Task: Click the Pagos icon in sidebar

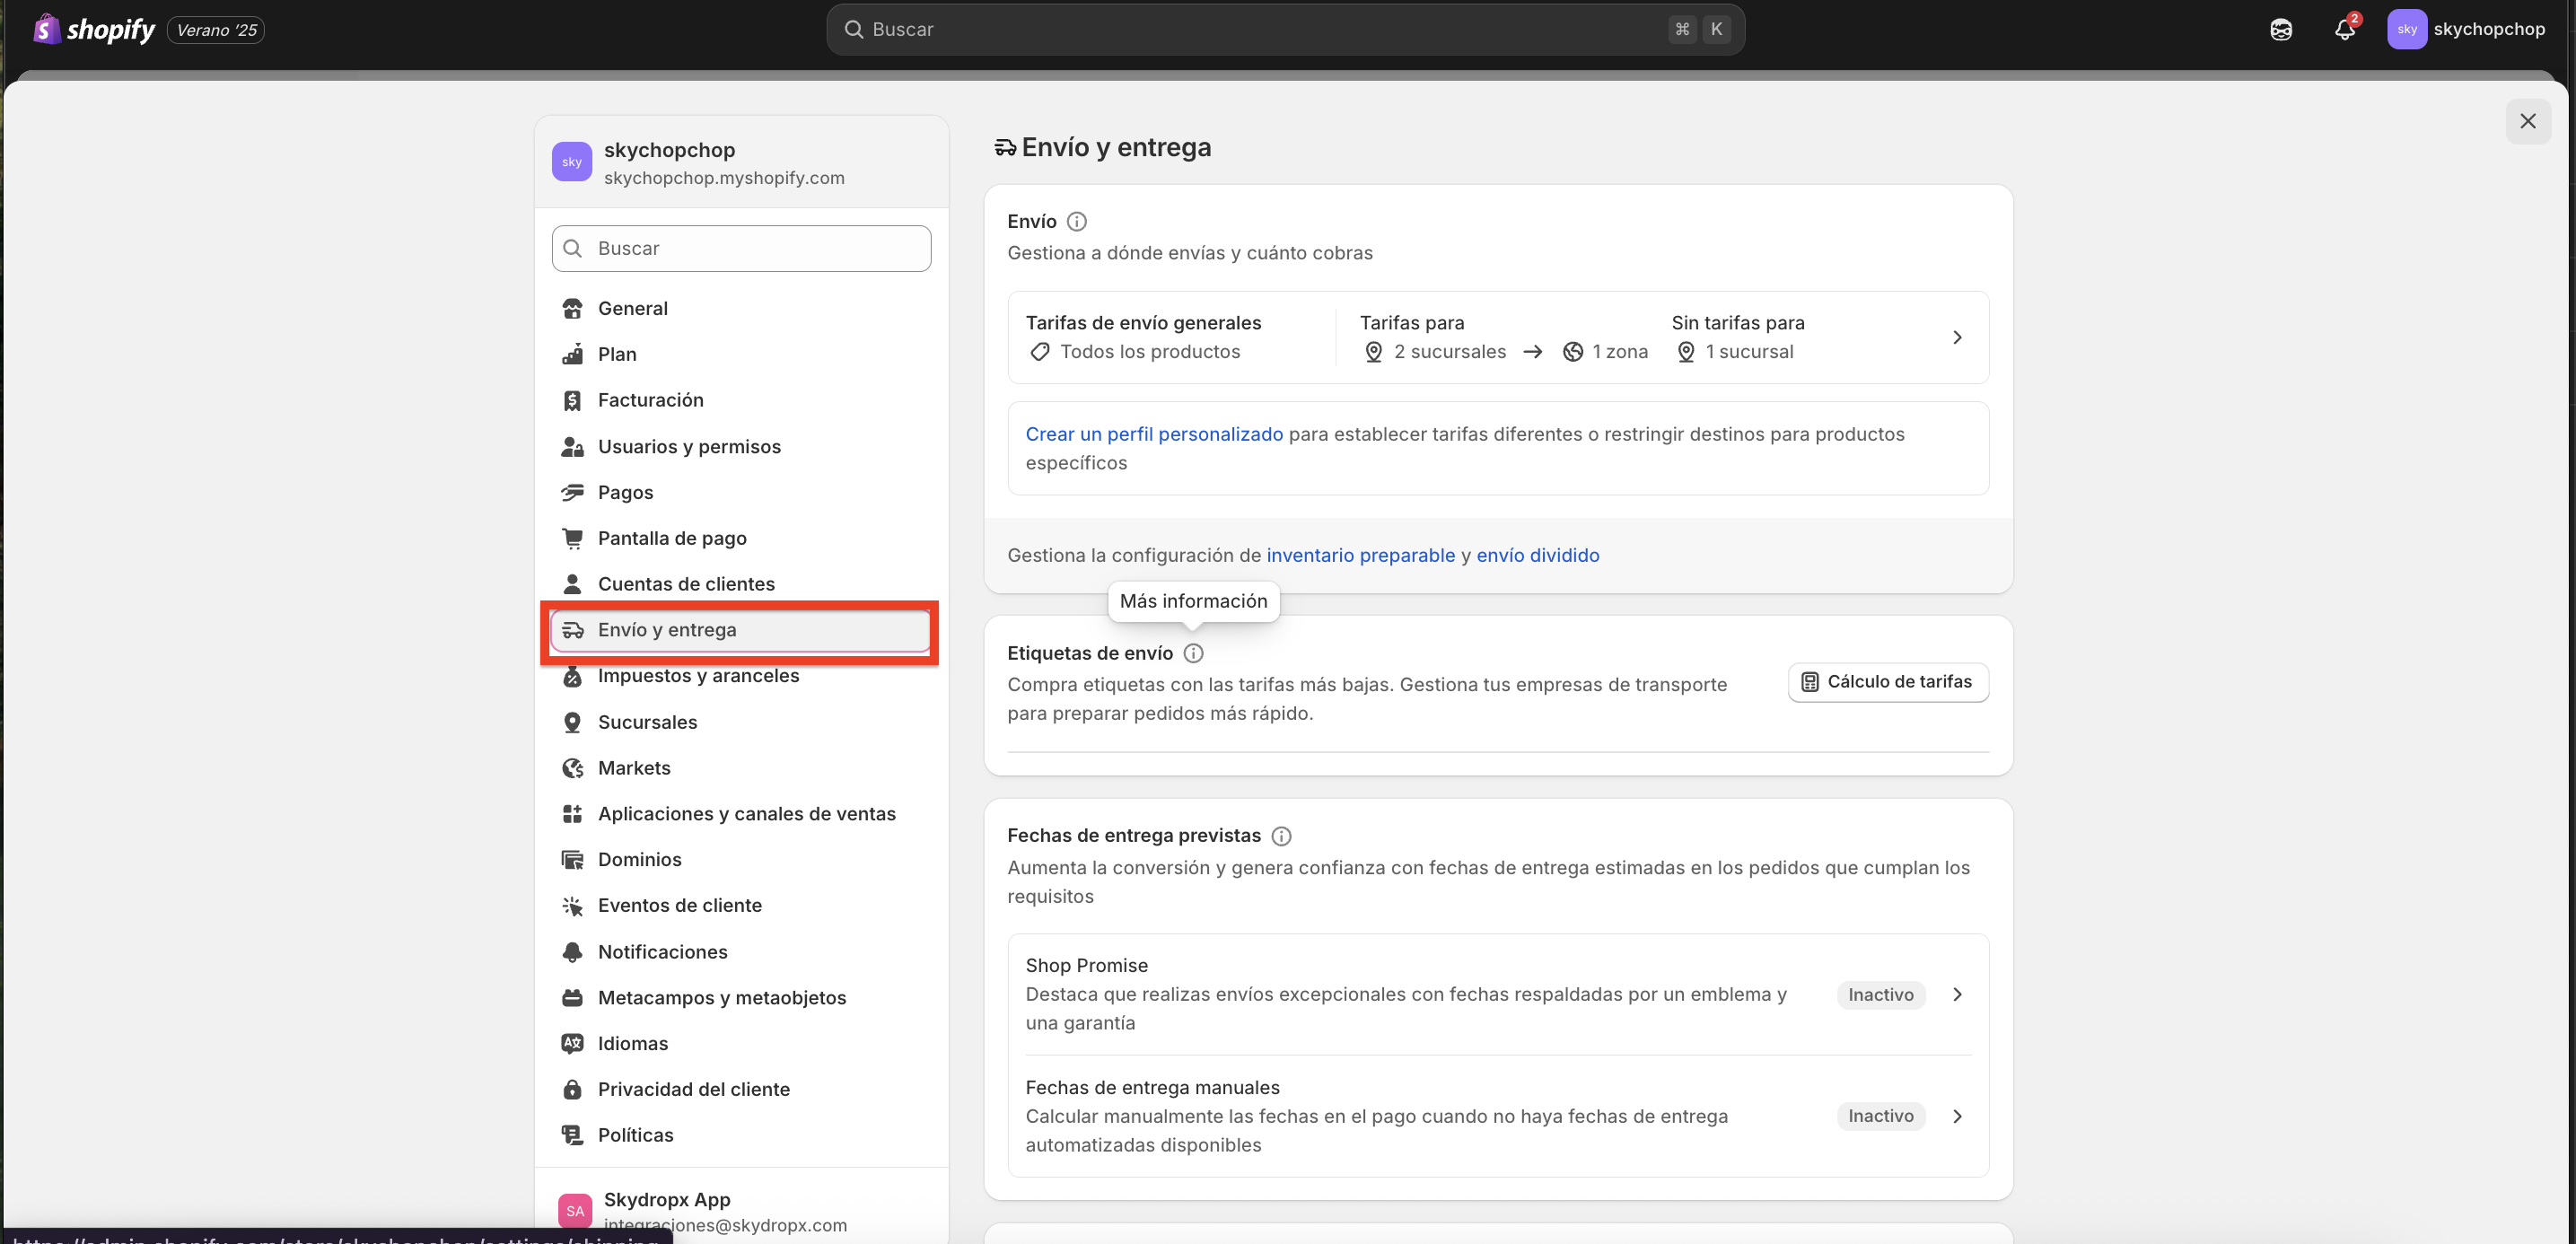Action: click(x=572, y=492)
